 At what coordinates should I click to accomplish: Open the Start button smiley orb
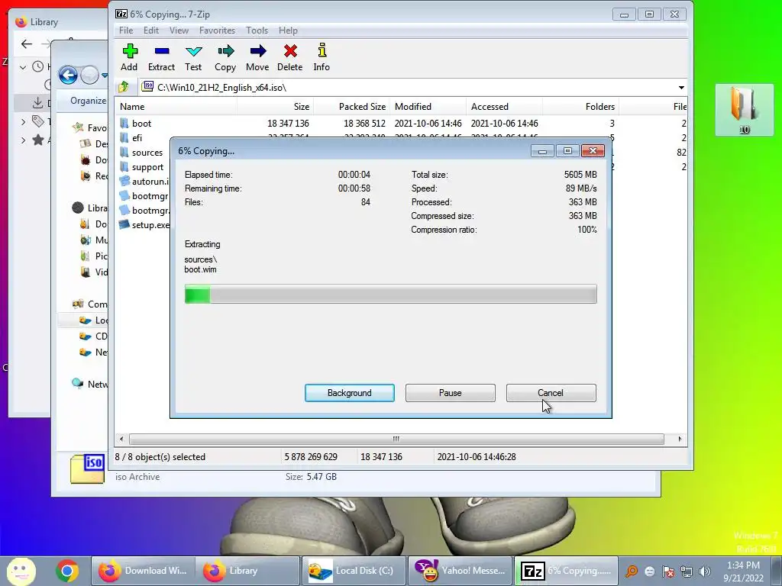coord(21,571)
